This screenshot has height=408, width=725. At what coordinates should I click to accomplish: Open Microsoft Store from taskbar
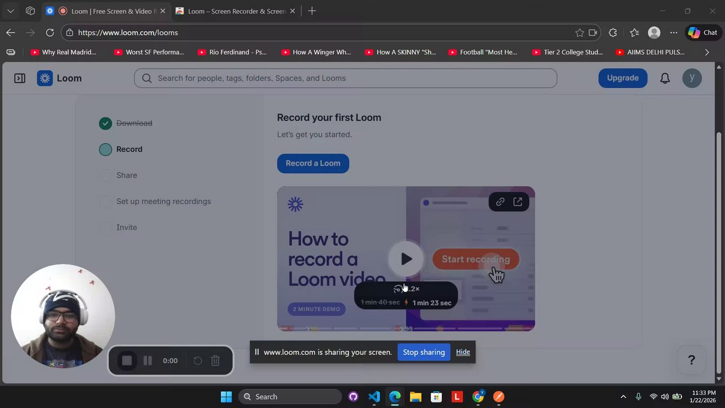click(436, 397)
